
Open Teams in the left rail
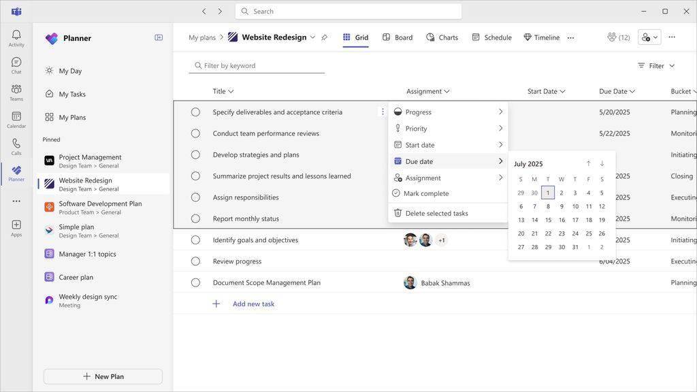(16, 93)
